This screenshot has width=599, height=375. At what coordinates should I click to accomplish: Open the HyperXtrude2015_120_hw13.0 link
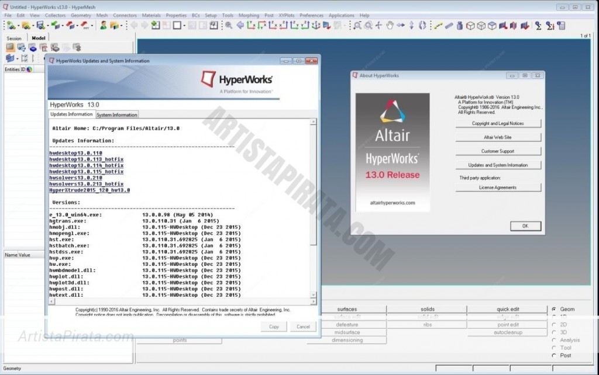89,190
